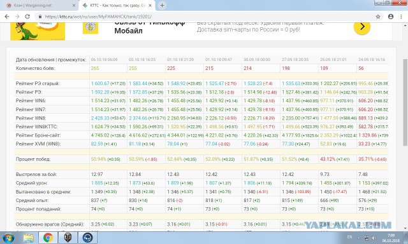Screen dimensions: 408x244
Task: Click the WN8KTTC value 1 624.79
Action: (x=100, y=127)
